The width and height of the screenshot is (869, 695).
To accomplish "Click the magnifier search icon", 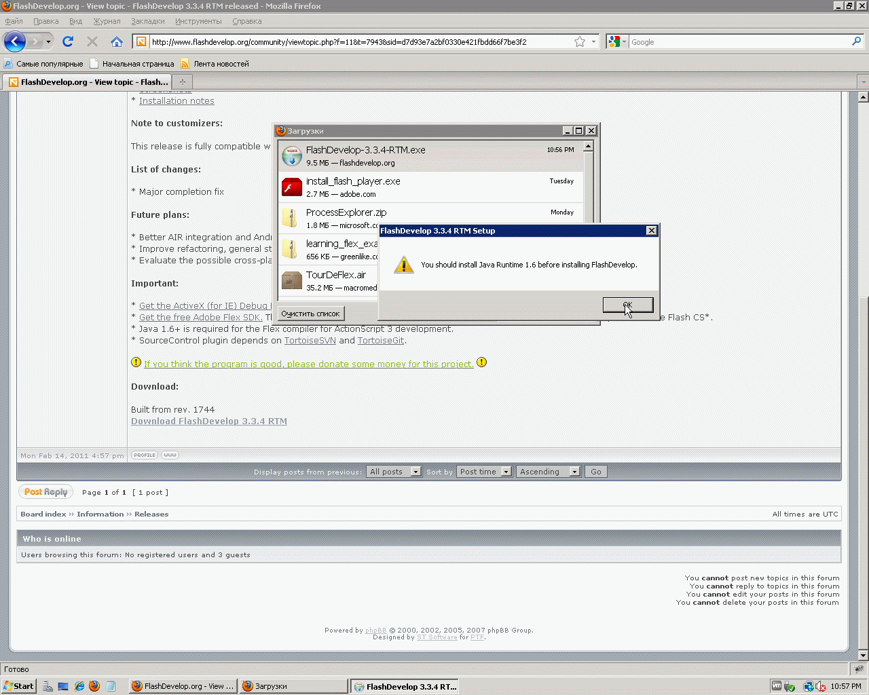I will (x=856, y=41).
